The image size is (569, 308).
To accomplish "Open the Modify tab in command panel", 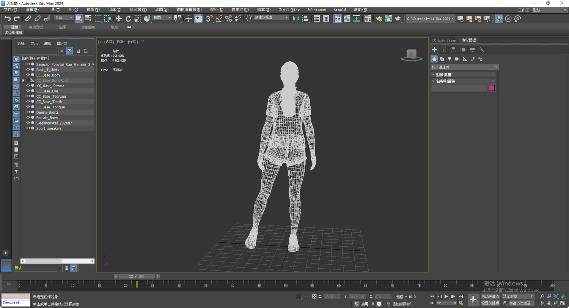I will click(444, 50).
